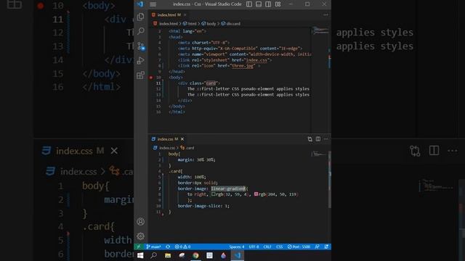Image resolution: width=465 pixels, height=261 pixels.
Task: Open the Windows Start menu
Action: tap(140, 255)
